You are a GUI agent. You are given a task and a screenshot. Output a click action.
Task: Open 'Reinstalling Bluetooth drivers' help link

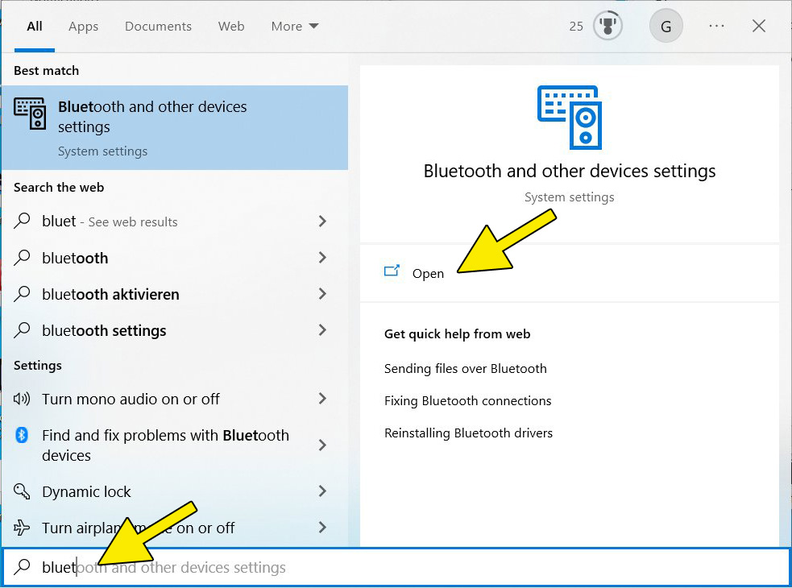coord(468,433)
